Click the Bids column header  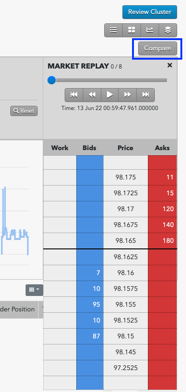pos(89,148)
